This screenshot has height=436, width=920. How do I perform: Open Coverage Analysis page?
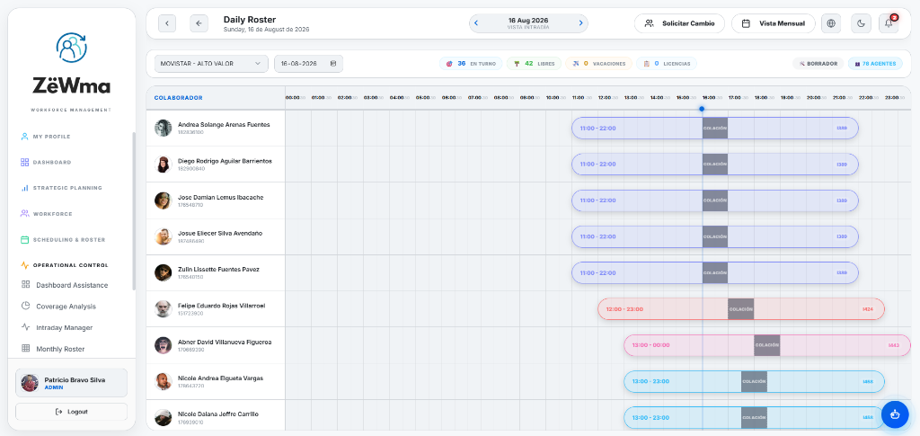click(x=66, y=307)
